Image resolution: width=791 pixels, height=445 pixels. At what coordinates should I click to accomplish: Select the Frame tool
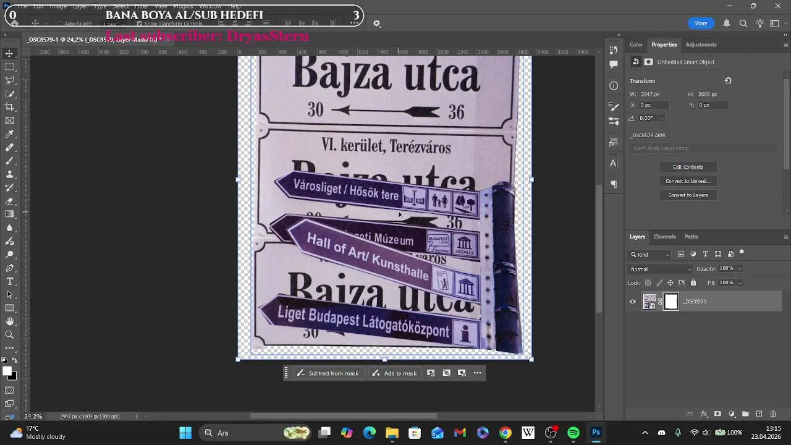coord(10,121)
